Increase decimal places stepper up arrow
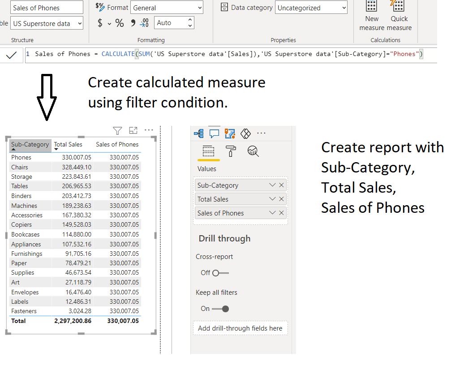Screen dimensions: 464x379 pos(190,20)
